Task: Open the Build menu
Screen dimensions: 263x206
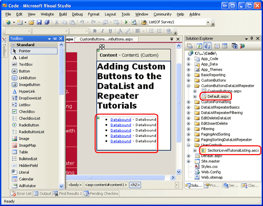Action: pos(63,14)
